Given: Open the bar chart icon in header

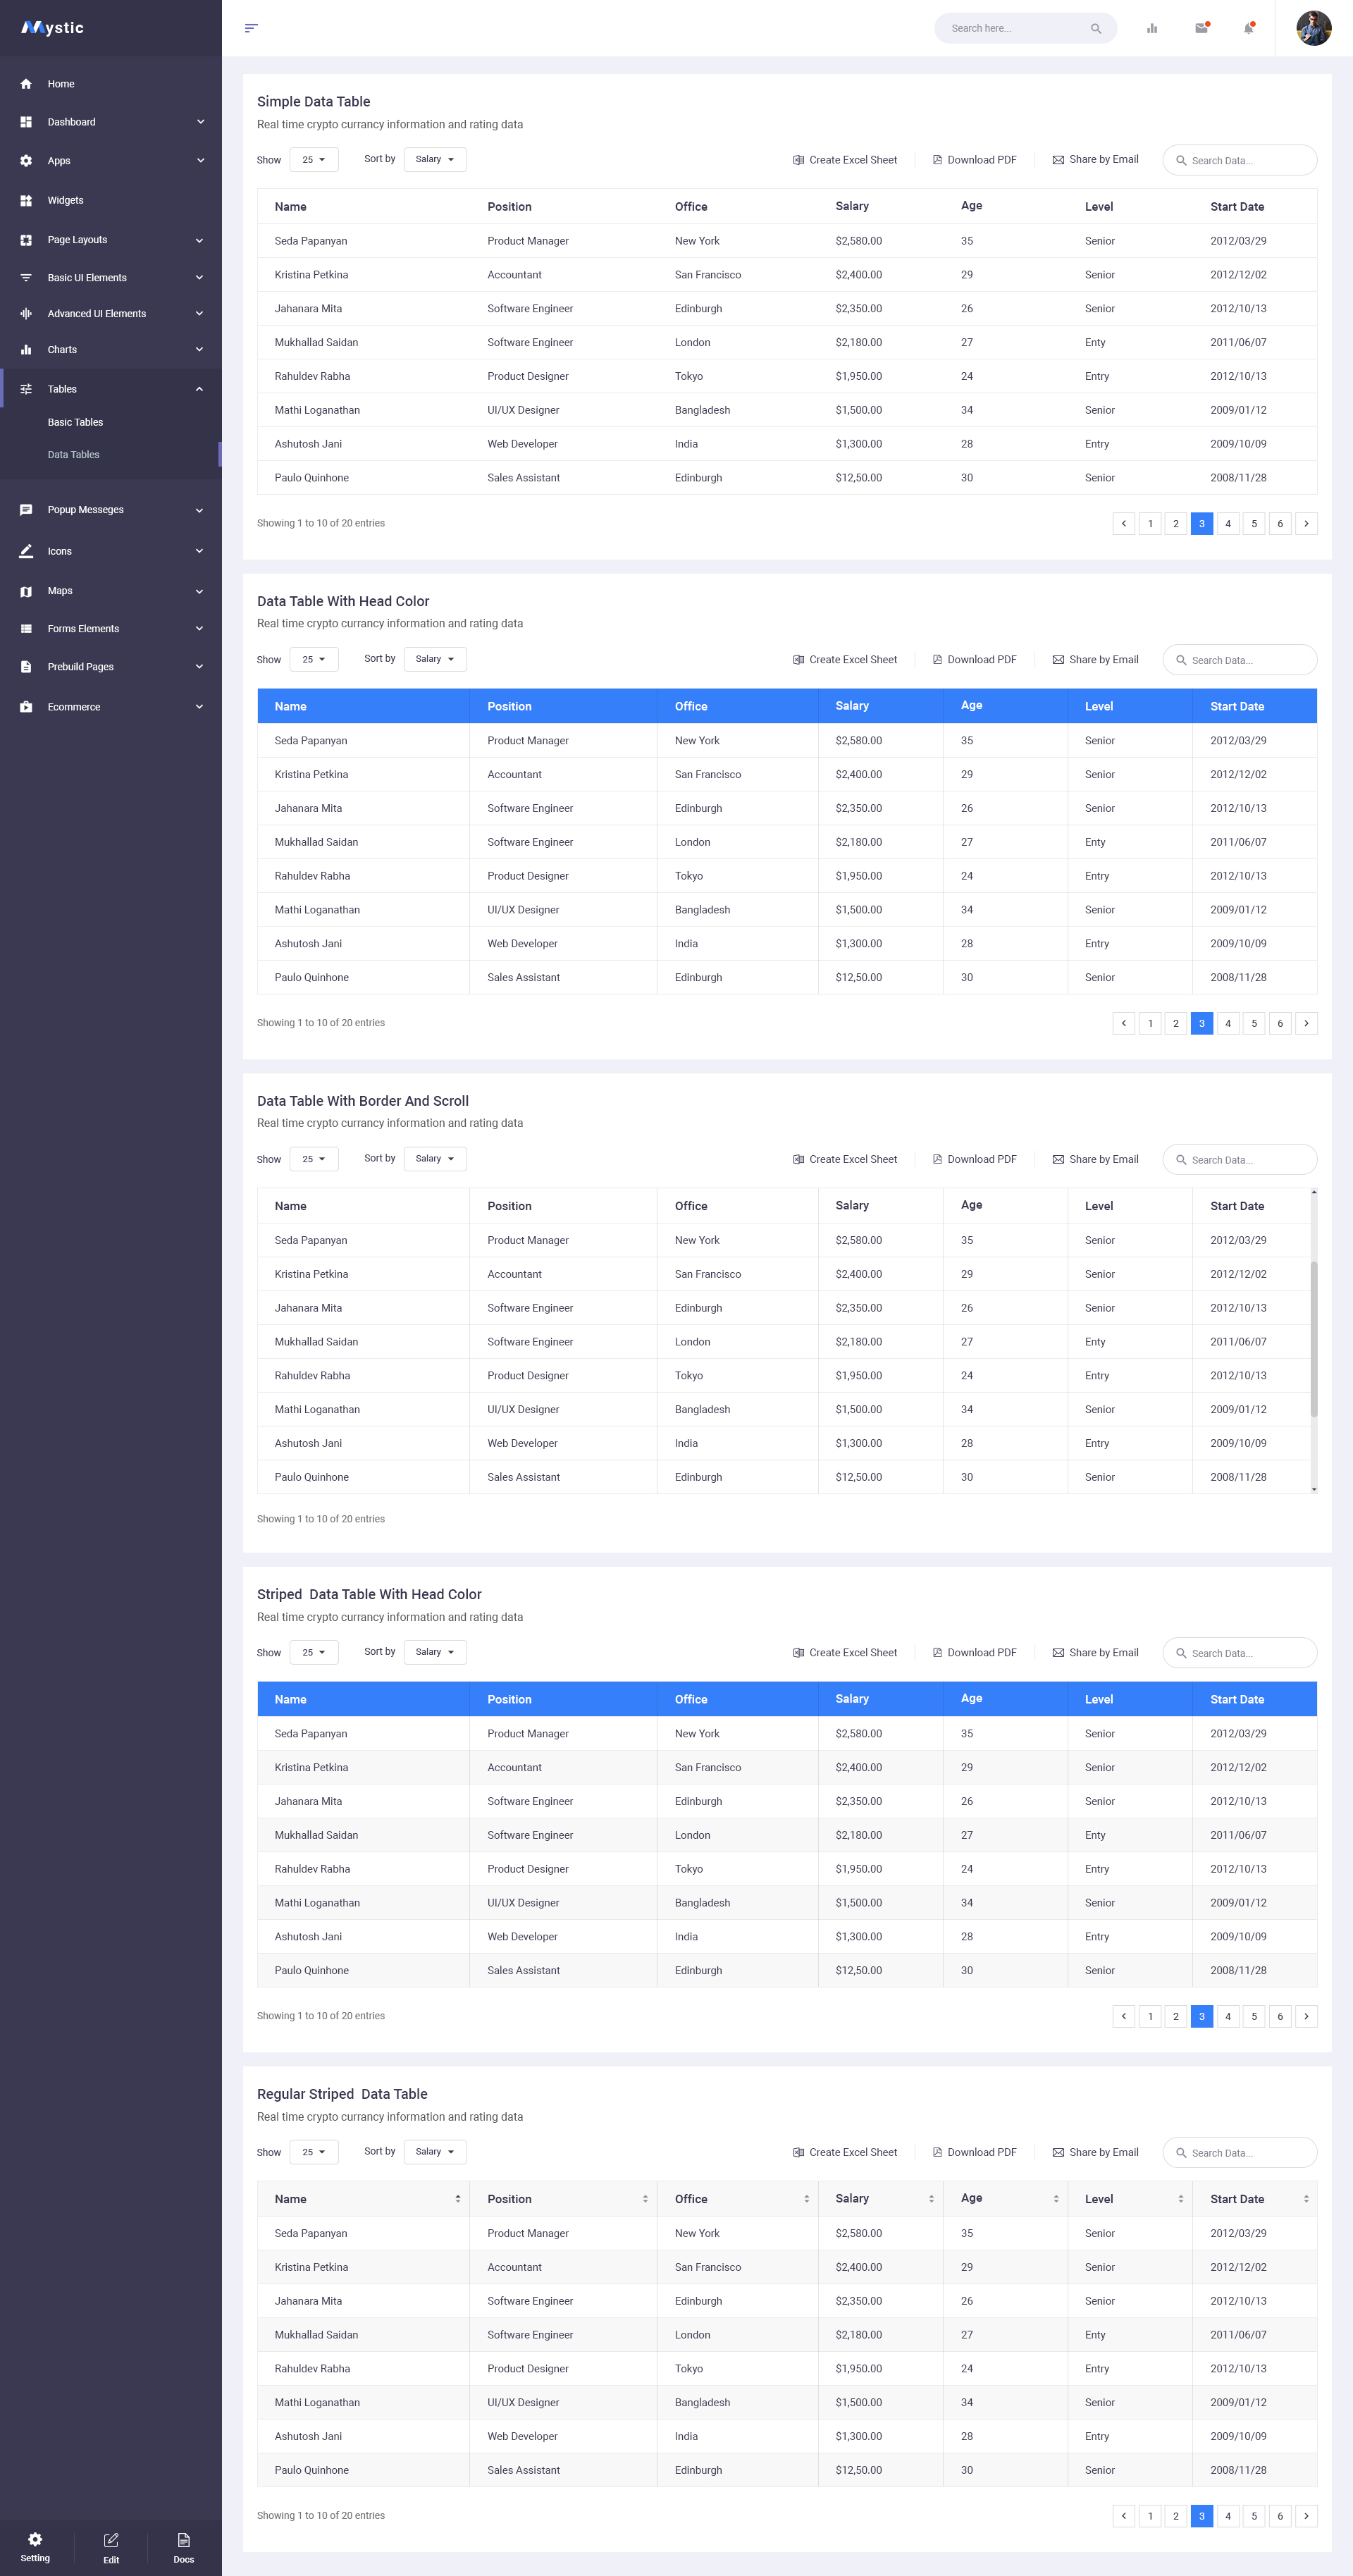Looking at the screenshot, I should tap(1152, 28).
